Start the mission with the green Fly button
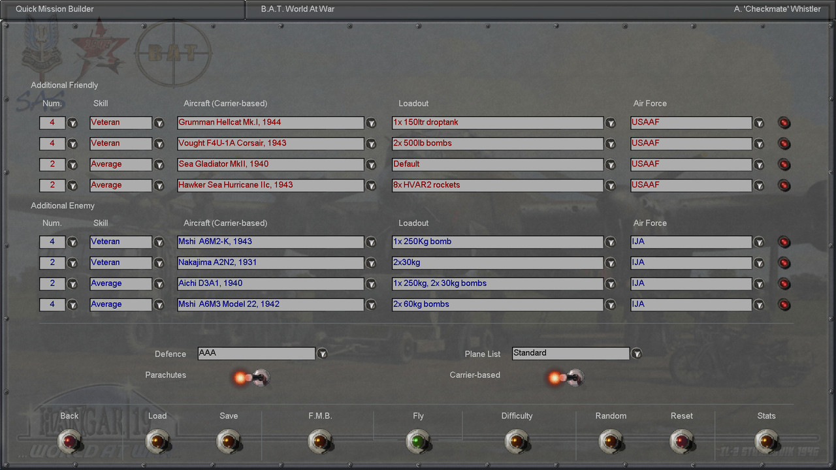This screenshot has width=836, height=470. [x=418, y=441]
